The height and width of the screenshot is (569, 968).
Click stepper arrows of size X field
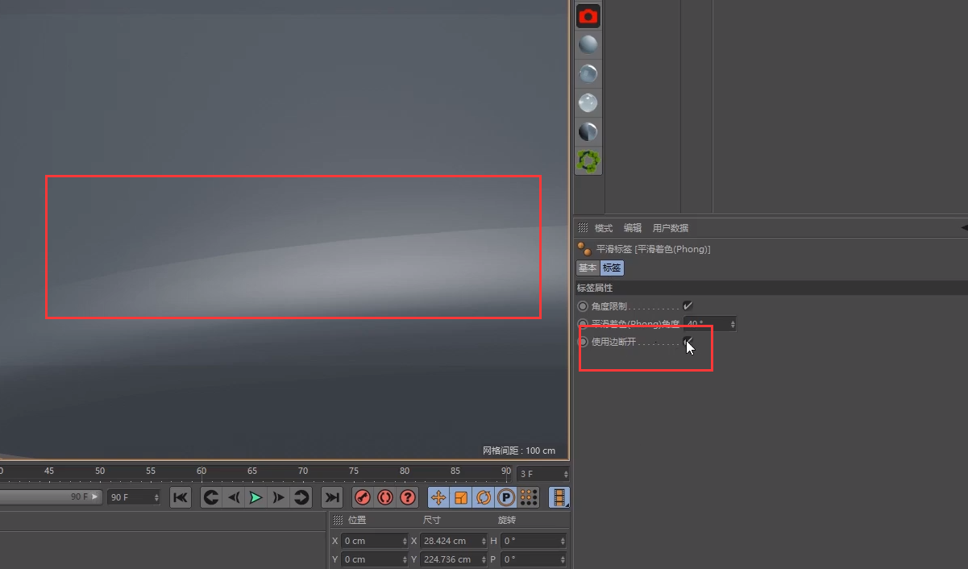point(484,541)
